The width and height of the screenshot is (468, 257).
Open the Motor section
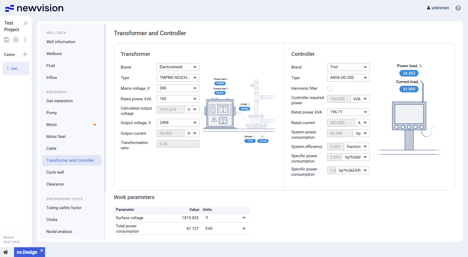point(52,125)
